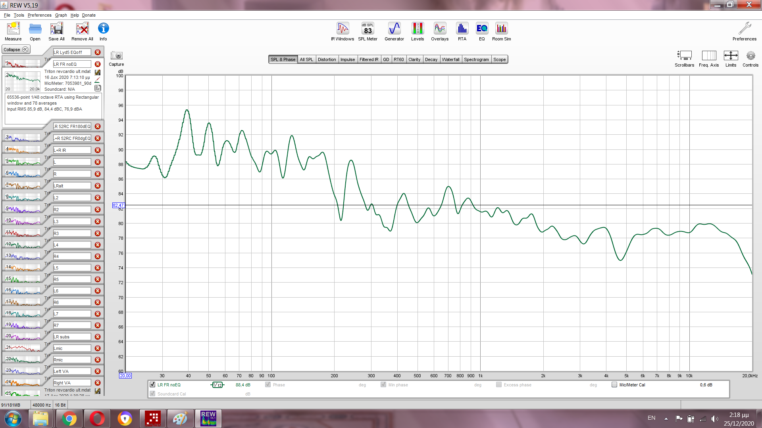Collapse the measurements panel

click(16, 50)
